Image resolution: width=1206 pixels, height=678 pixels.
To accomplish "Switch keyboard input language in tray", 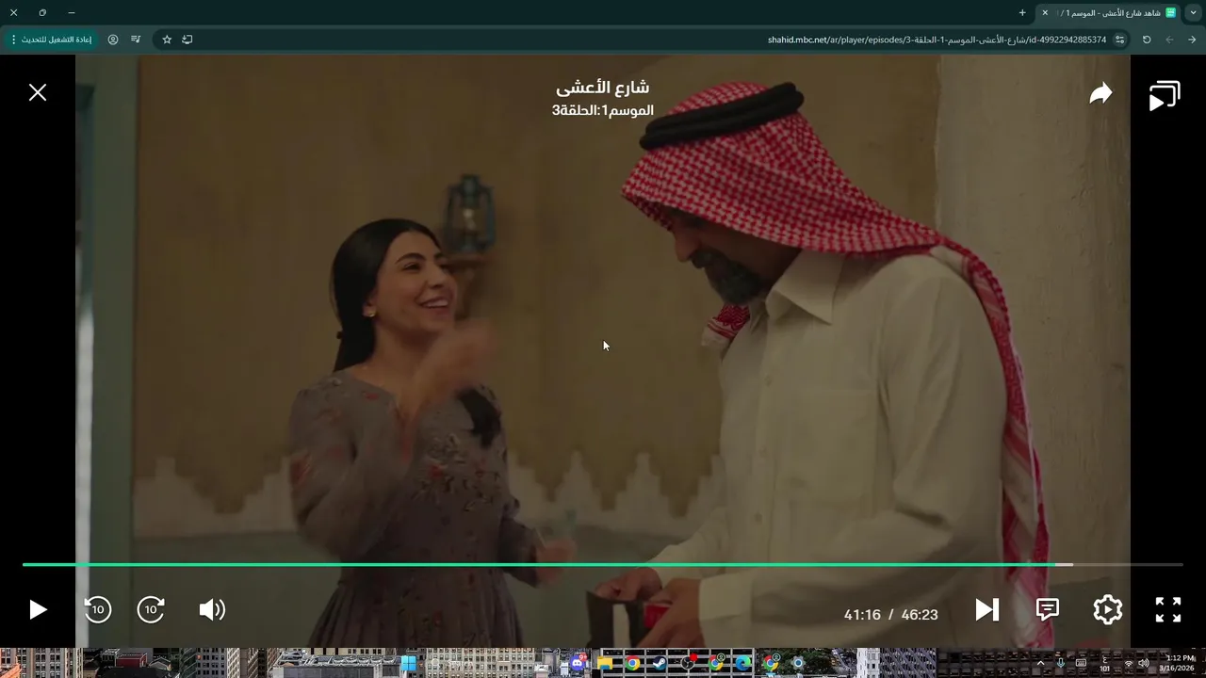I will coord(1105,663).
